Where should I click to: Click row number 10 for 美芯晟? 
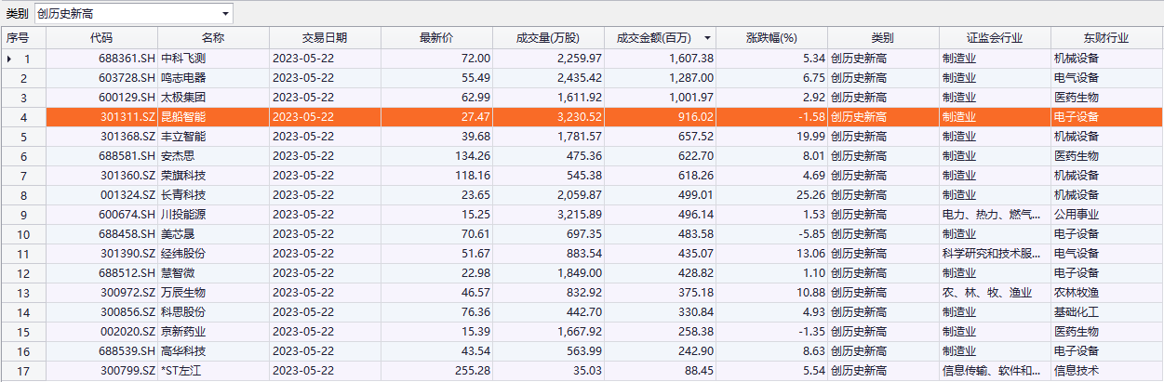23,234
